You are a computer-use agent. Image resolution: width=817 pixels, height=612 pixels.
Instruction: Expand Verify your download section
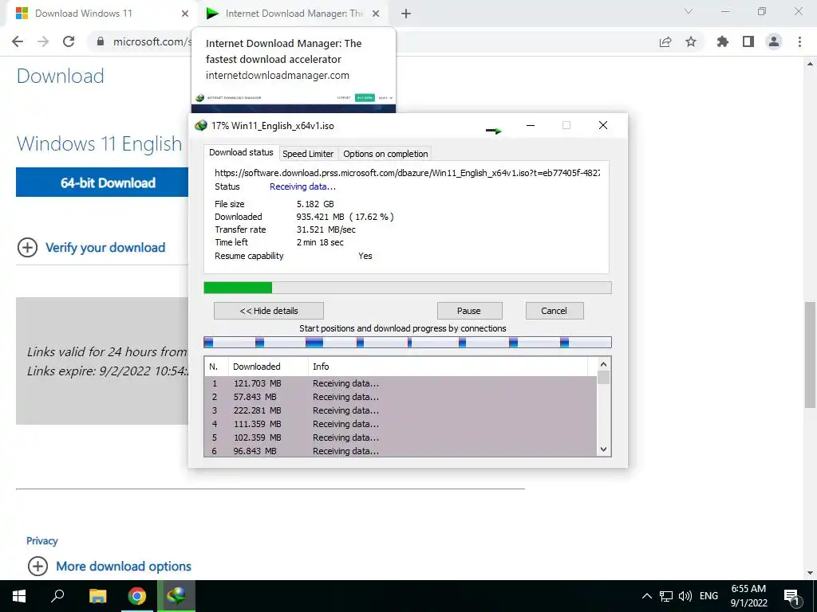[92, 247]
